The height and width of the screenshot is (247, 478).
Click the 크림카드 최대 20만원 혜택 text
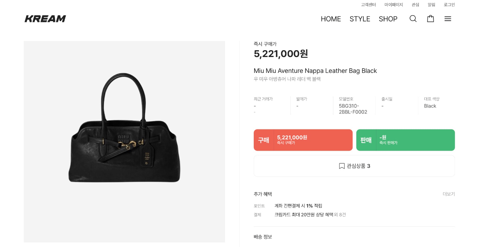coord(304,215)
